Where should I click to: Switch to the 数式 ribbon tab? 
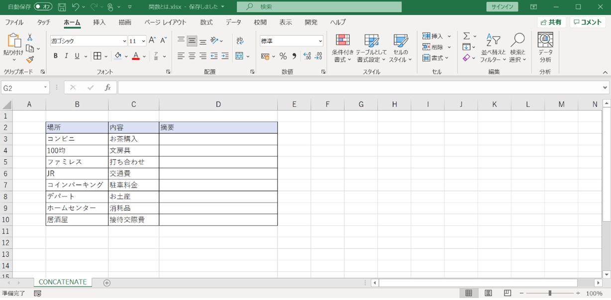pyautogui.click(x=206, y=22)
